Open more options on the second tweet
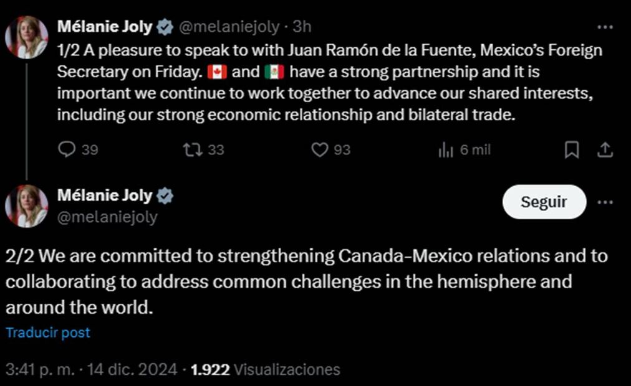The image size is (631, 386). [604, 202]
